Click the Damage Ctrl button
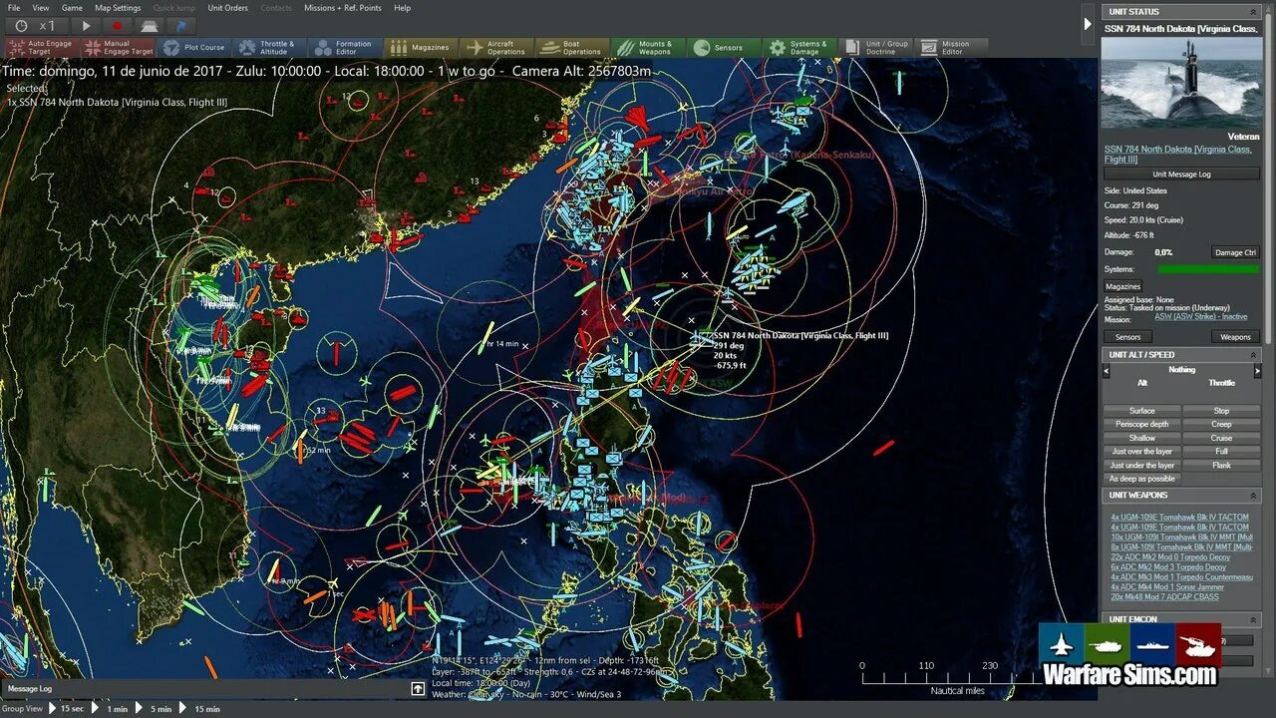1276x718 pixels. (1235, 252)
